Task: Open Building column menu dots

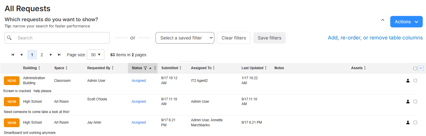Action: [39, 68]
